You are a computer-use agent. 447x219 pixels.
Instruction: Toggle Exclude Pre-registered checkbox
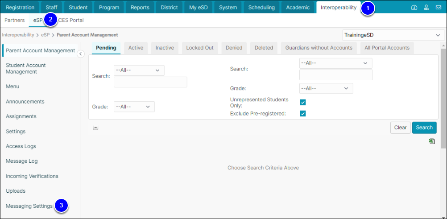click(x=303, y=114)
